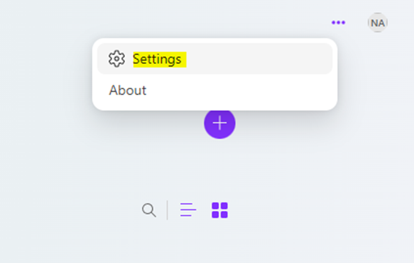Viewport: 414px width, 263px height.
Task: Click the About text in the popup
Action: [x=128, y=90]
